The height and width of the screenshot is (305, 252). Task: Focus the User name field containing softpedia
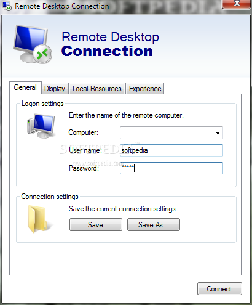[x=171, y=150]
